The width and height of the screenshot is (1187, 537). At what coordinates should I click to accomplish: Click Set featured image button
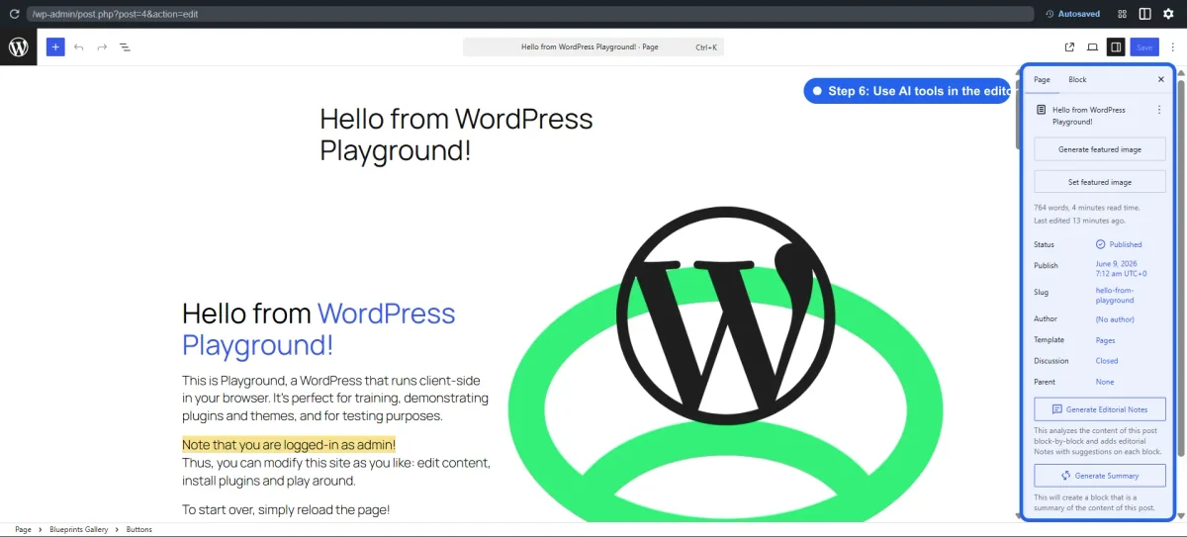point(1100,182)
